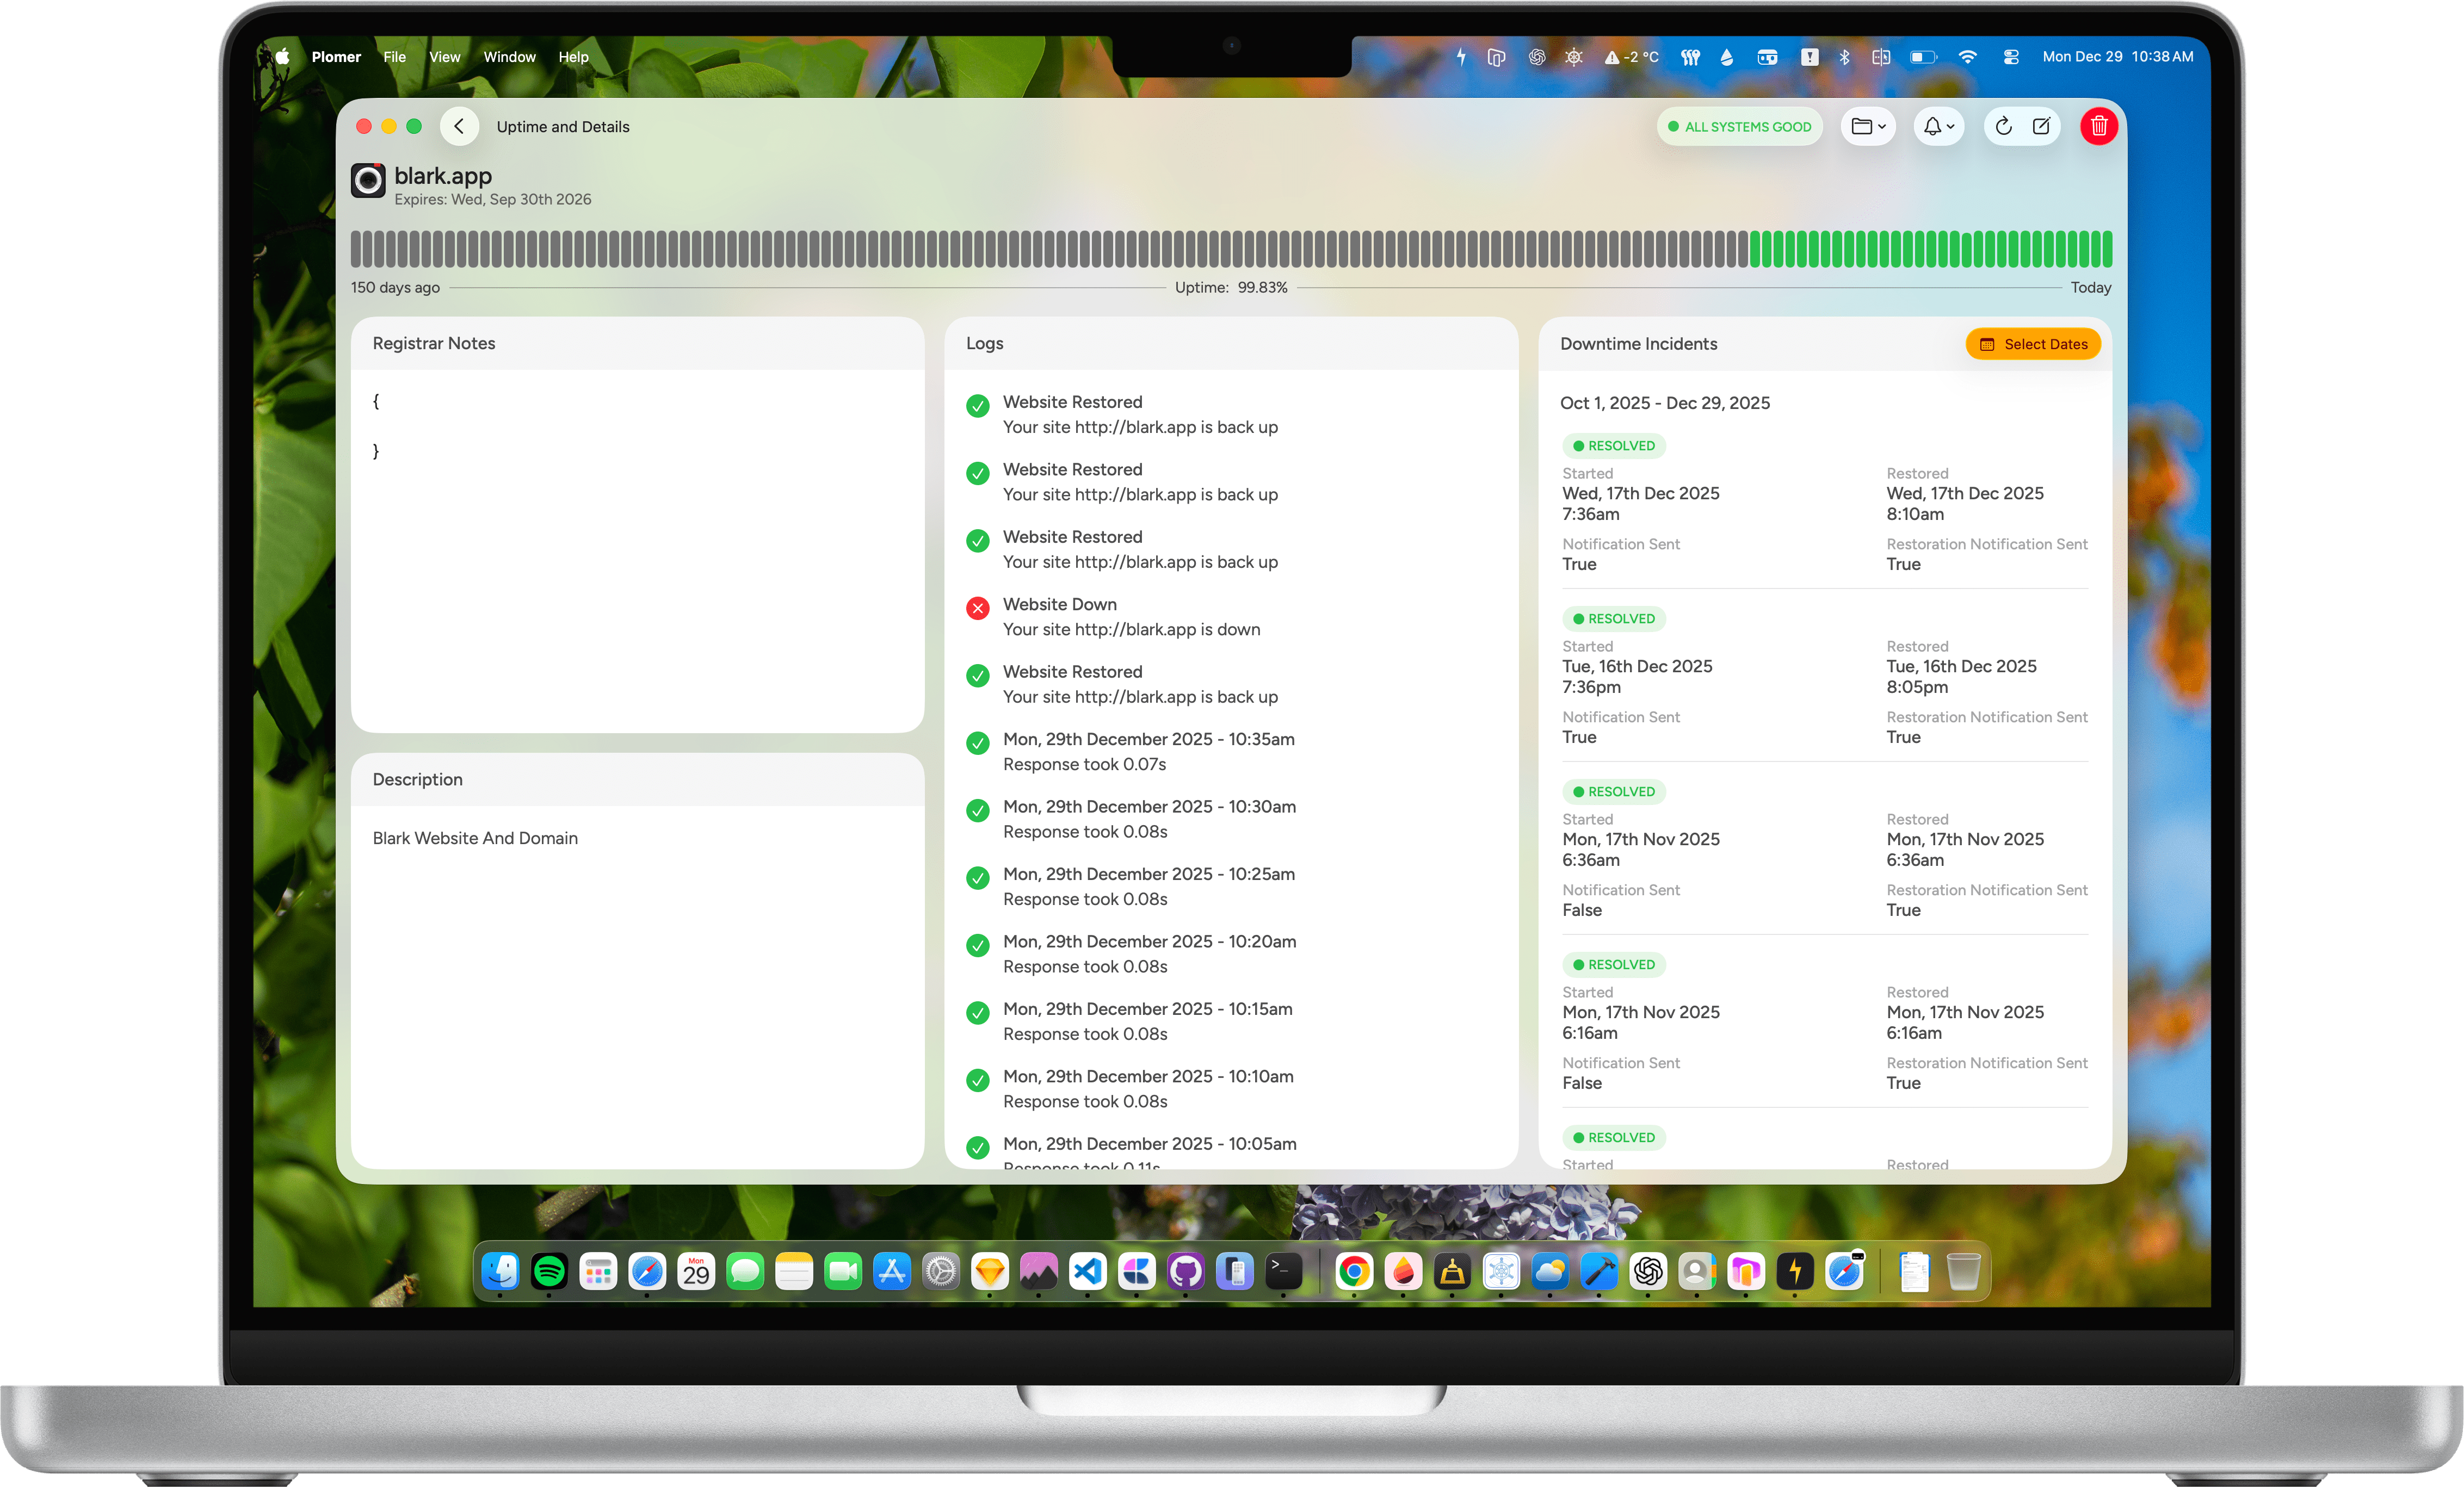Viewport: 2464px width, 1487px height.
Task: Click red Website Down log icon
Action: coord(977,608)
